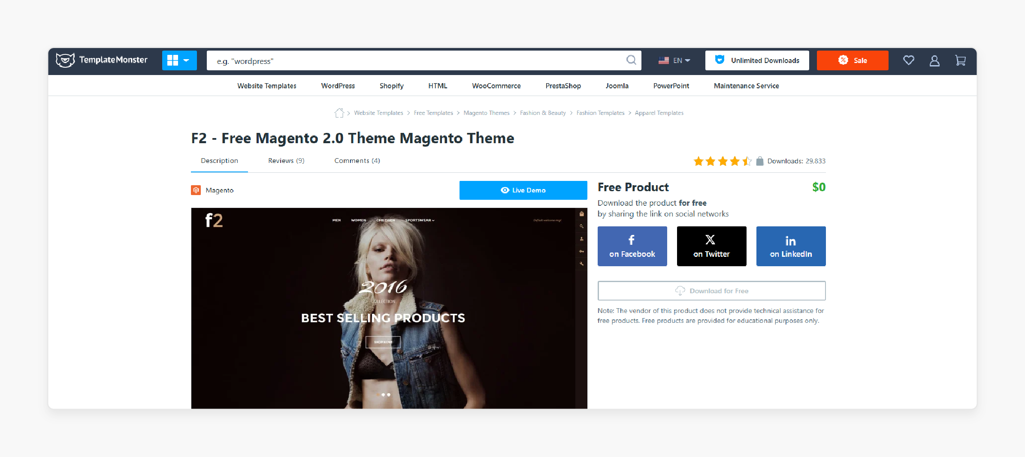Click Download for Free button
The width and height of the screenshot is (1025, 457).
pos(712,291)
